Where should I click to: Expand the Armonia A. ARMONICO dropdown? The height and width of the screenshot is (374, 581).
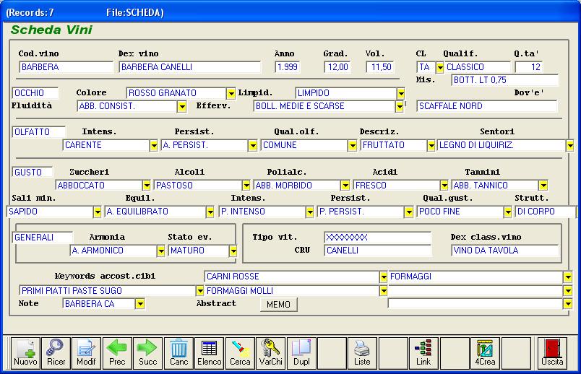(161, 251)
